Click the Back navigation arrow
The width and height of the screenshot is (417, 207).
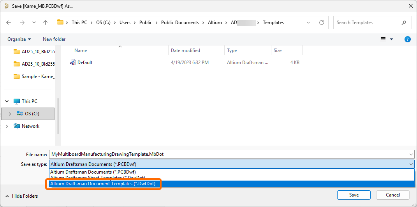pyautogui.click(x=9, y=23)
